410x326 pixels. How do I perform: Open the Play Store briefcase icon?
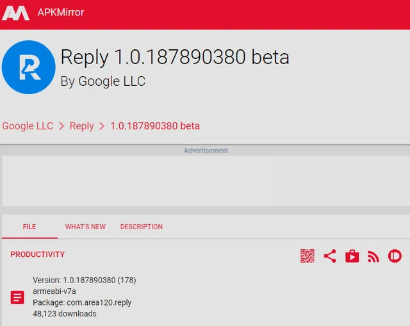tap(352, 256)
